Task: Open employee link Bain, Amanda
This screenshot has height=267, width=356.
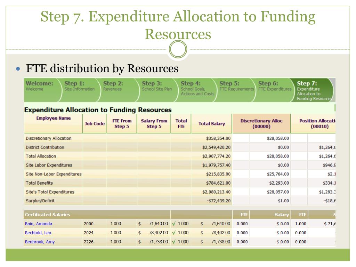Action: (x=39, y=224)
